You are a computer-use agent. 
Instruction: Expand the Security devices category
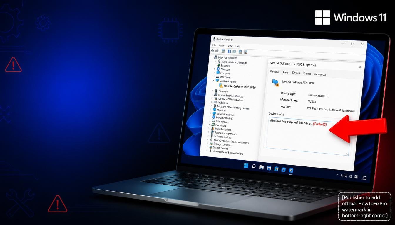coord(209,129)
